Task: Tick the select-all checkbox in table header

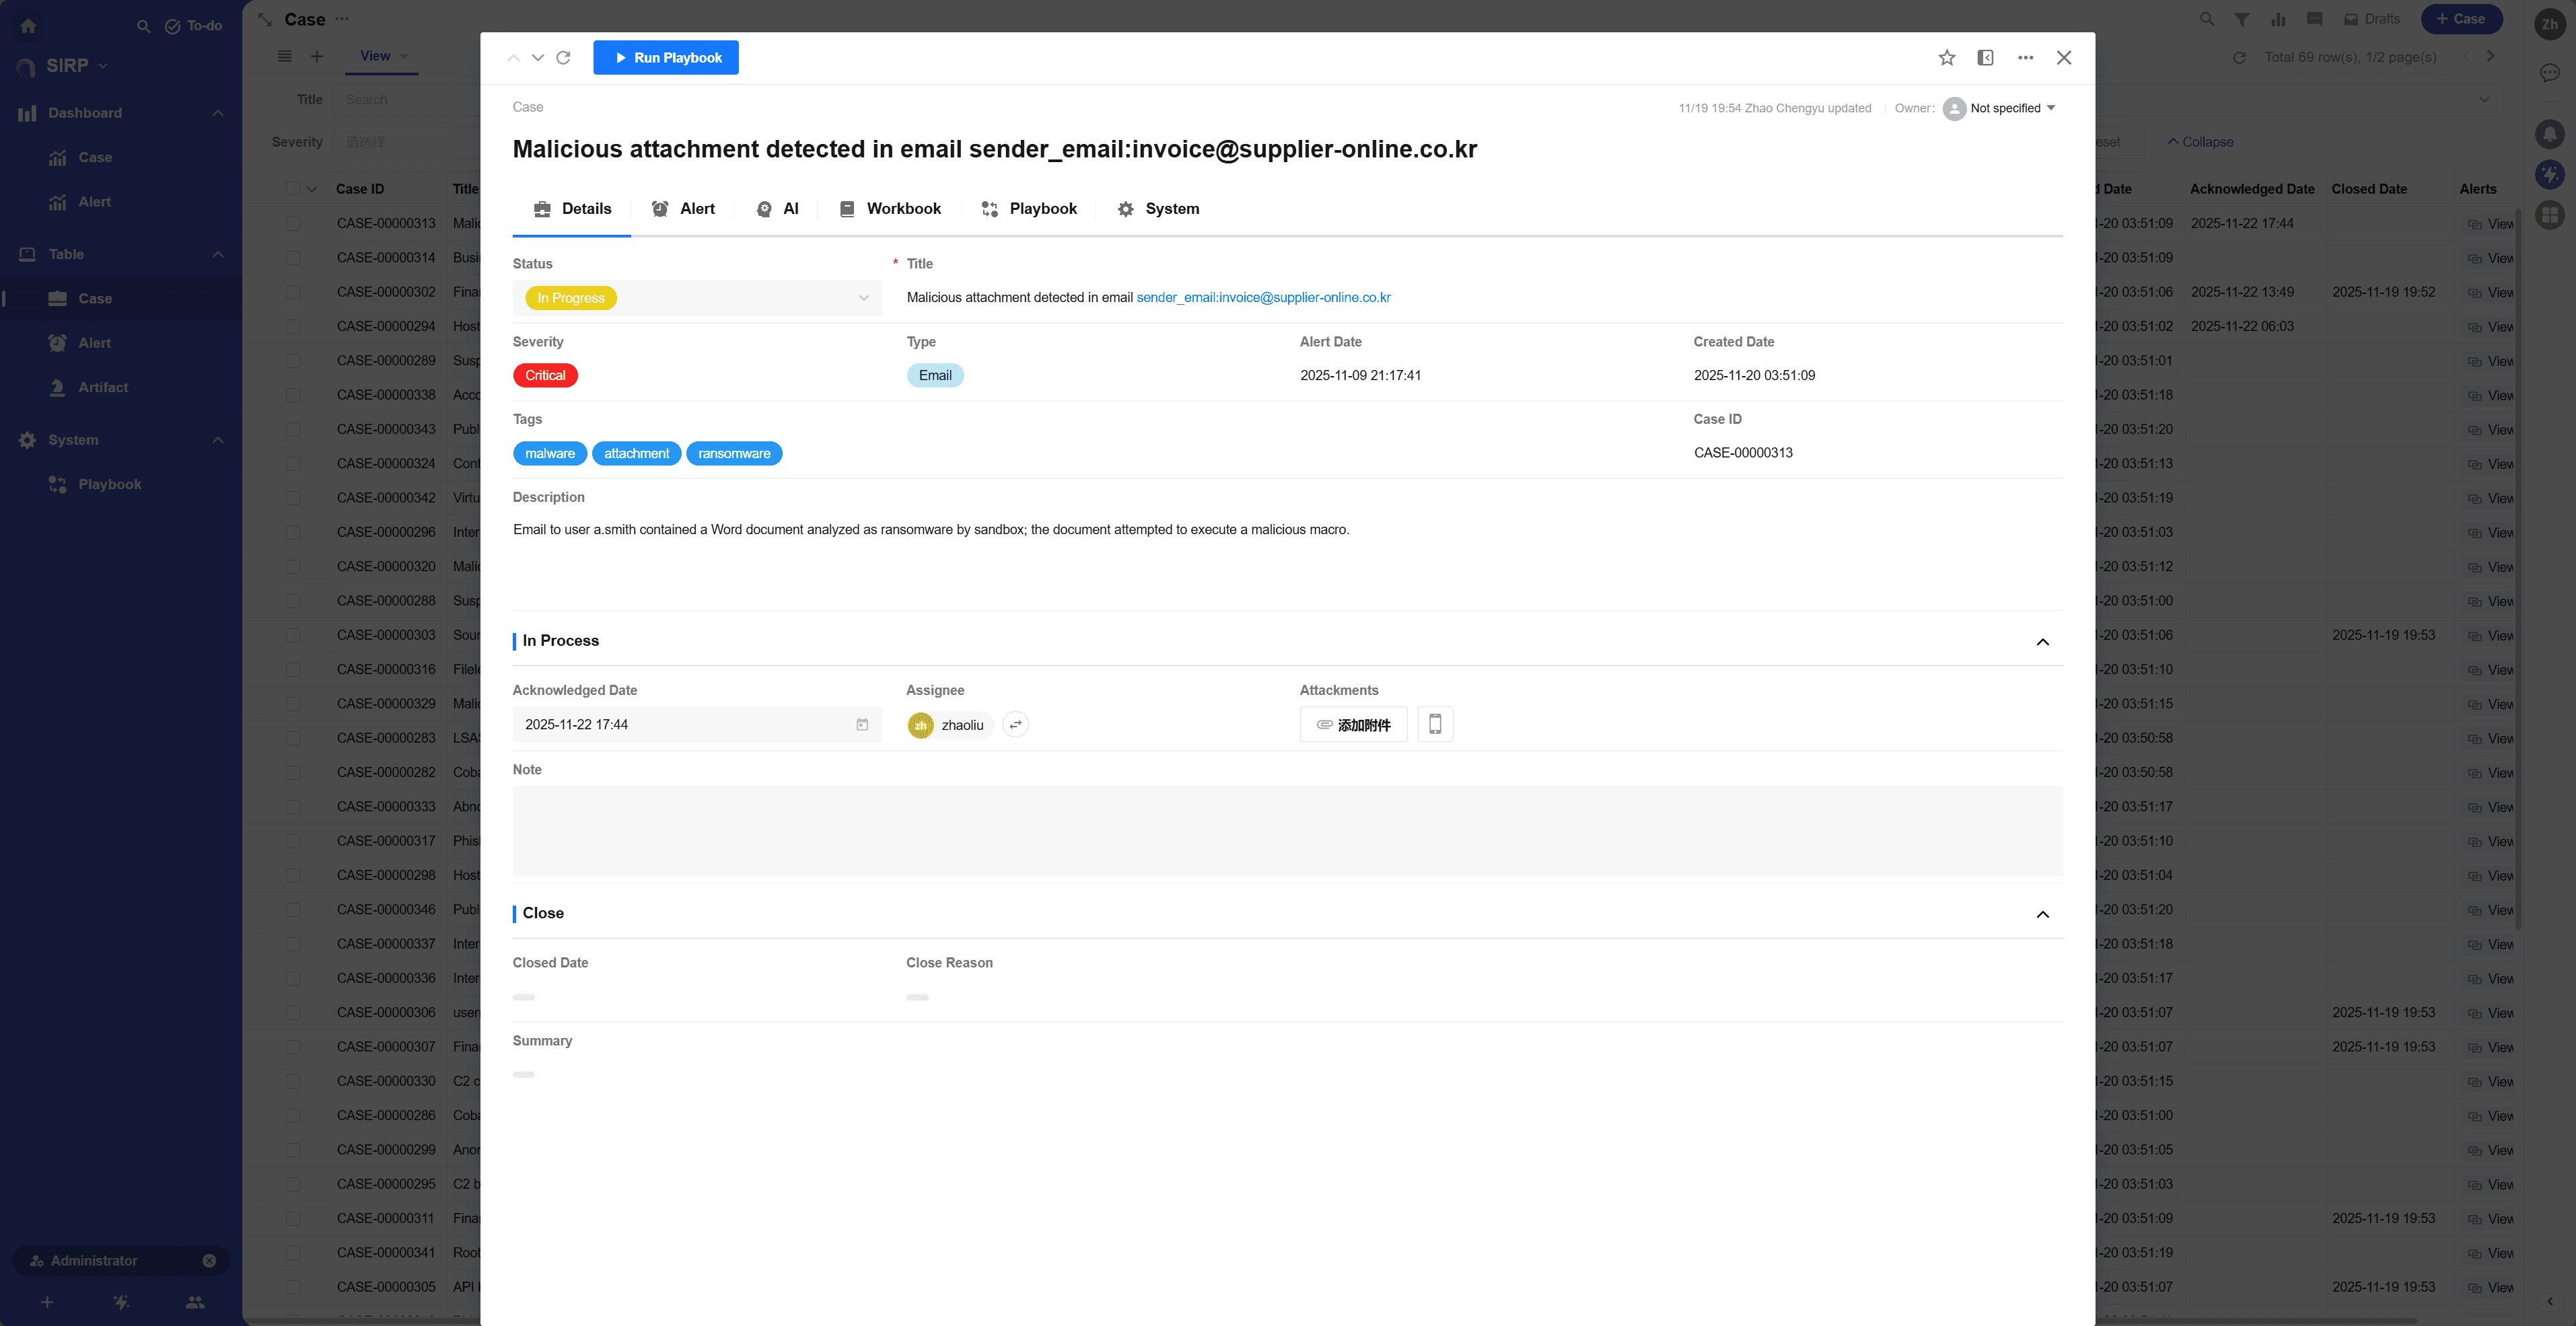Action: coord(293,189)
